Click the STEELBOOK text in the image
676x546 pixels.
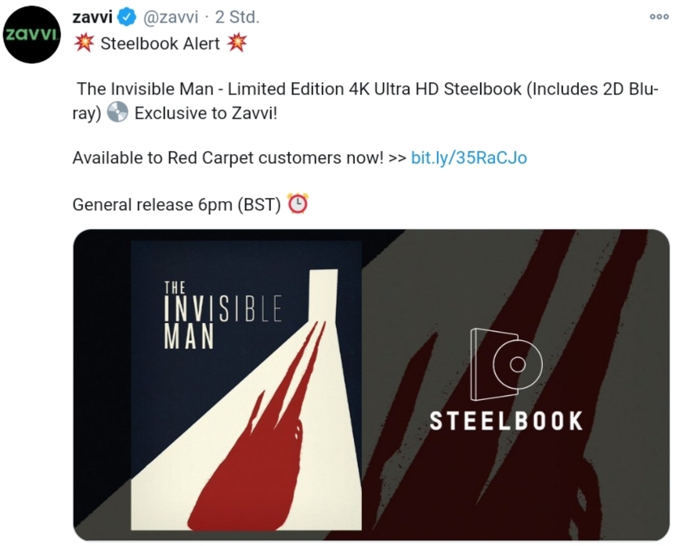tap(506, 421)
